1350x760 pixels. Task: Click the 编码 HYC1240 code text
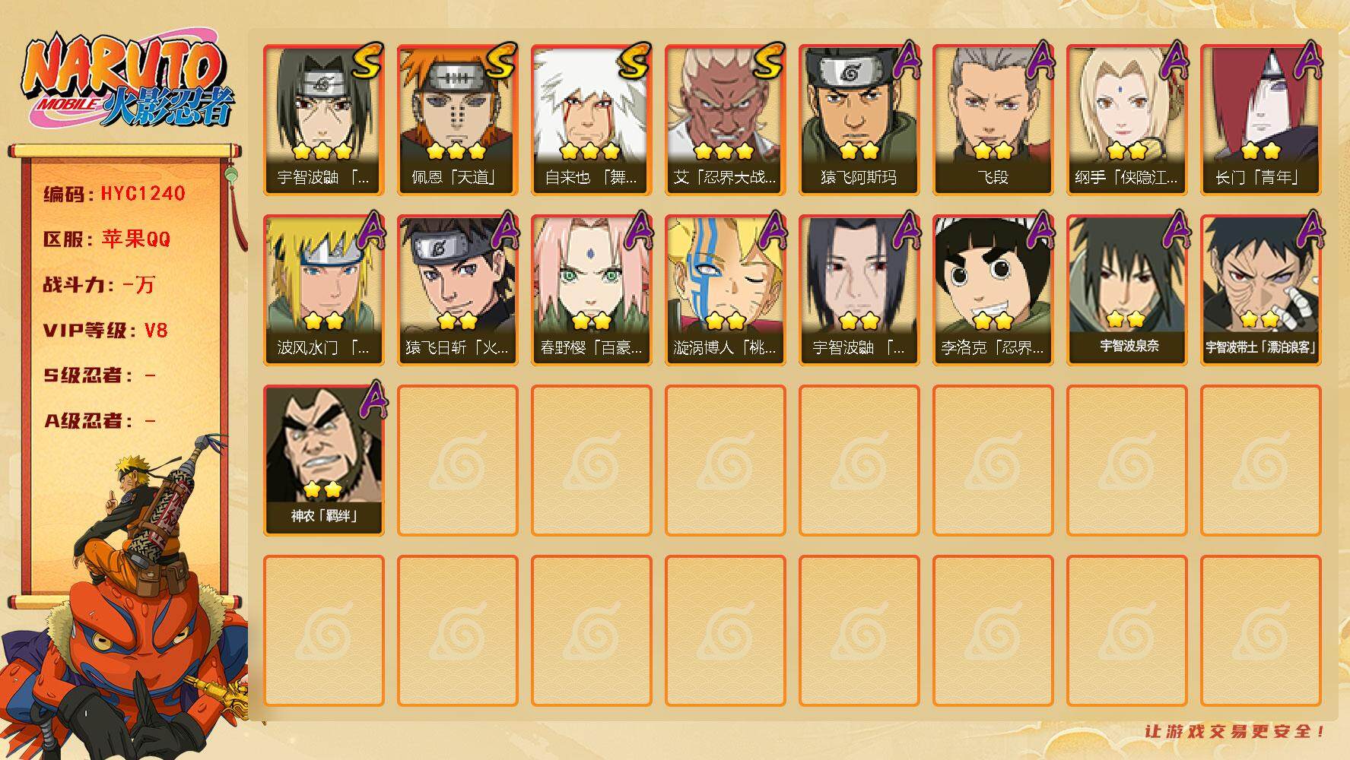(x=115, y=194)
